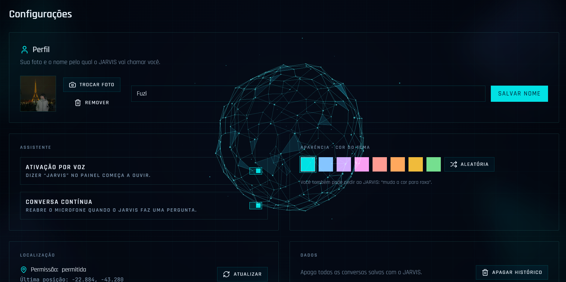
Task: Click the Perfil description about JARVIS name
Action: pyautogui.click(x=90, y=62)
